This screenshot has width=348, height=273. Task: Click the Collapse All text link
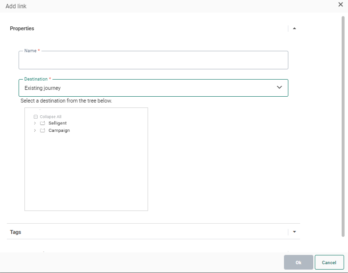click(x=50, y=117)
